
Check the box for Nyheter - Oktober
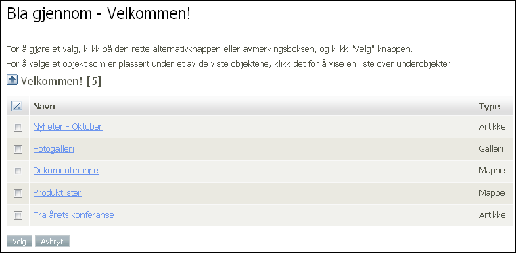[x=18, y=128]
